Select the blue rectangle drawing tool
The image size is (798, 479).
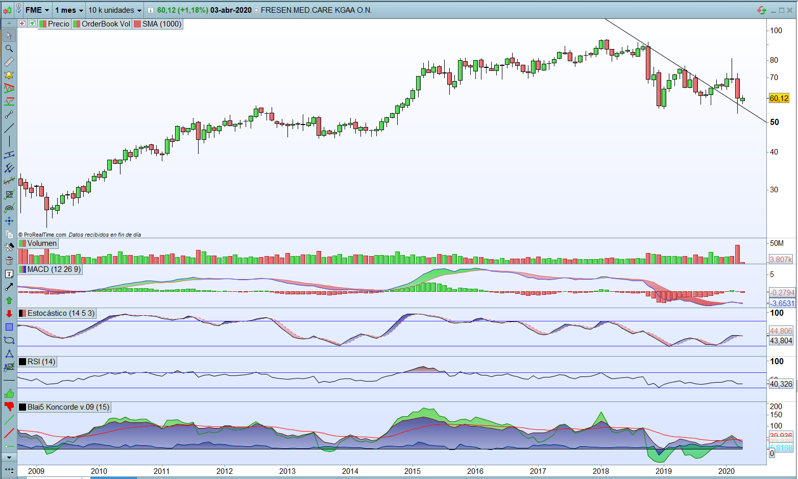pyautogui.click(x=9, y=327)
